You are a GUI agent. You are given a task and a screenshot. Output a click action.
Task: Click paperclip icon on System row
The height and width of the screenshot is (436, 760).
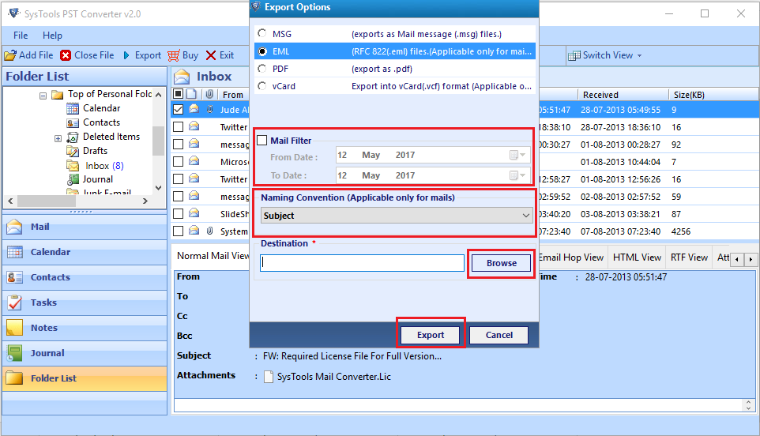click(x=209, y=231)
